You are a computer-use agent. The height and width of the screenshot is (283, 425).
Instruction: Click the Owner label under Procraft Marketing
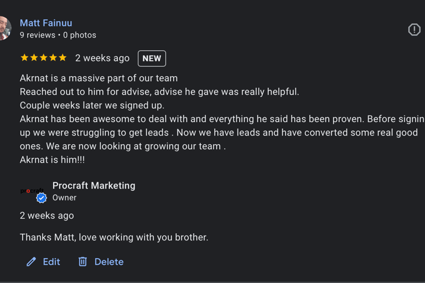(x=65, y=198)
